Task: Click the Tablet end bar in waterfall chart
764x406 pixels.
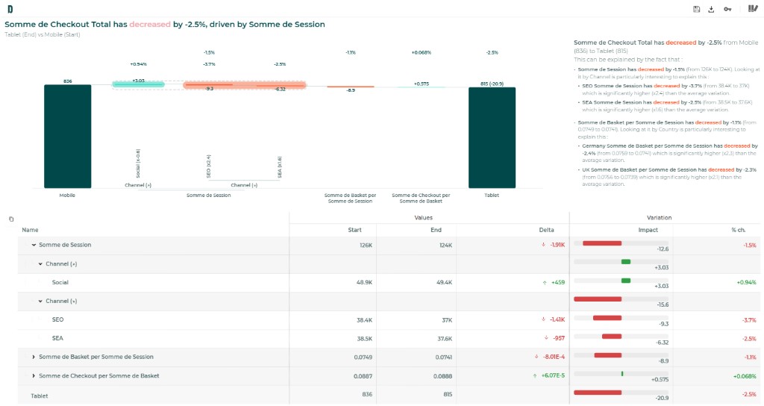Action: (x=492, y=138)
